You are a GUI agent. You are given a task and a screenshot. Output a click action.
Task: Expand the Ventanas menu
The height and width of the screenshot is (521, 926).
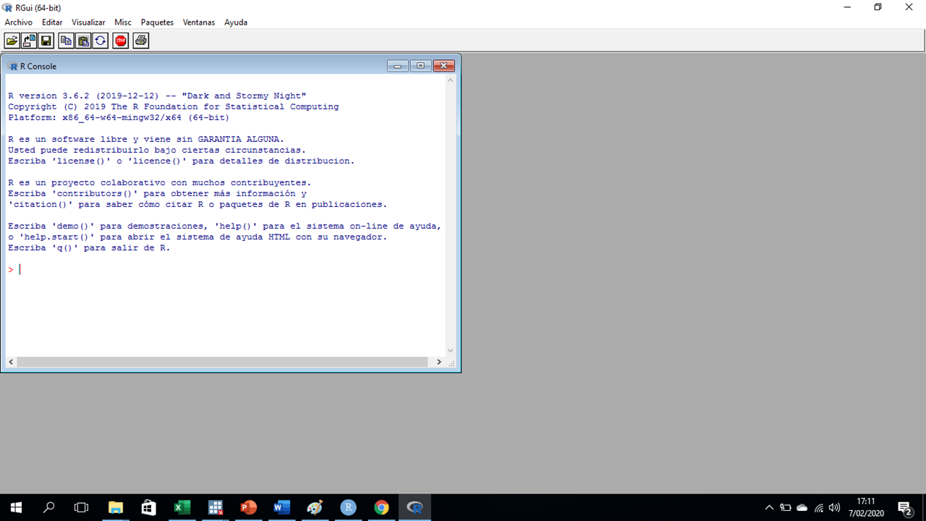199,22
